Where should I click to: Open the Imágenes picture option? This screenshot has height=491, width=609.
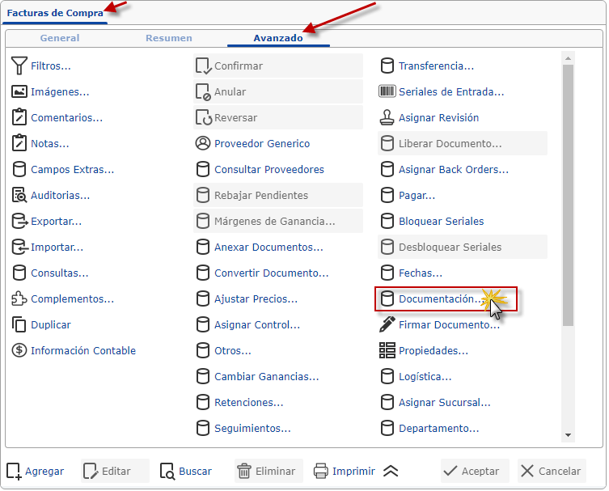click(50, 91)
